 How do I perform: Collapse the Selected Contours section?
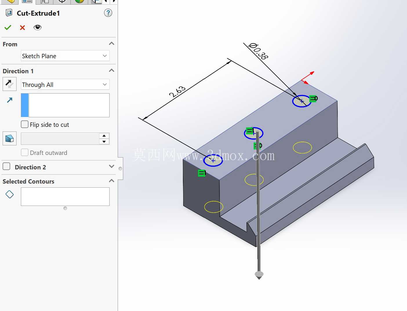click(x=112, y=181)
